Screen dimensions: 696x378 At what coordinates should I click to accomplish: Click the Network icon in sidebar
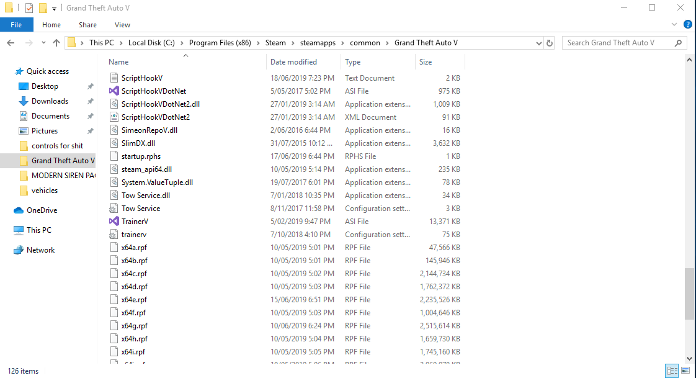(x=19, y=250)
